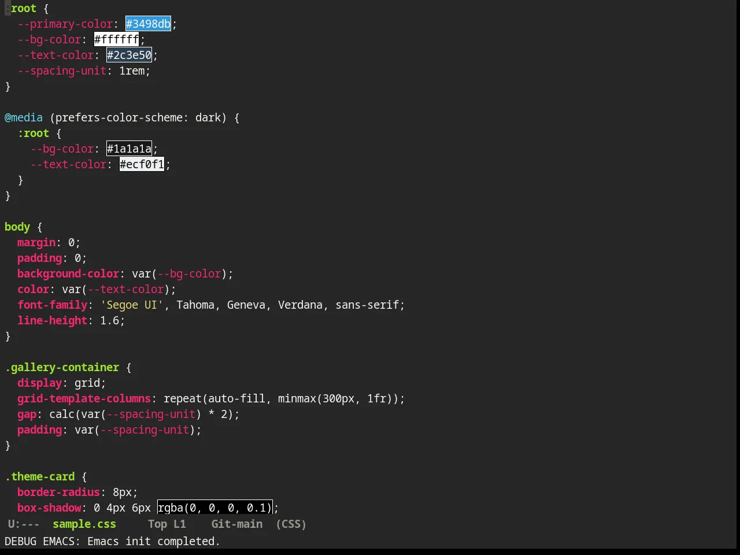Click the 'DEBUG EMACS: Emacs init completed.' message

click(x=112, y=541)
